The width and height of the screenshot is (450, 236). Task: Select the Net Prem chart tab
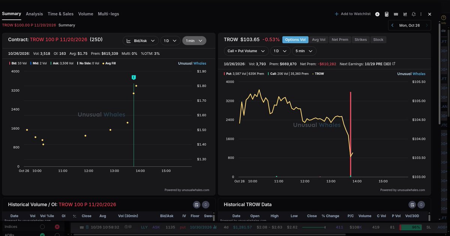click(x=340, y=40)
